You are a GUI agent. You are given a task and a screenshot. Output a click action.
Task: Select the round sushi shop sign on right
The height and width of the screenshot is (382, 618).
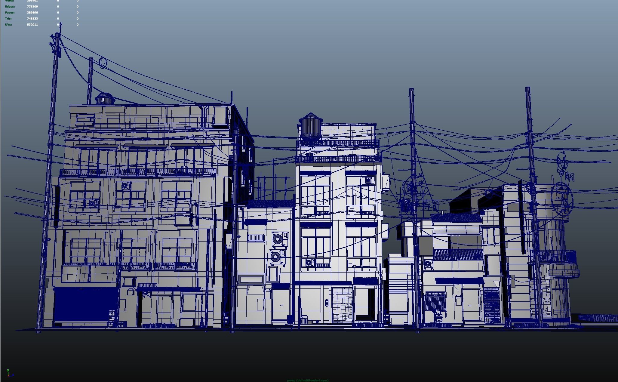coord(562,199)
